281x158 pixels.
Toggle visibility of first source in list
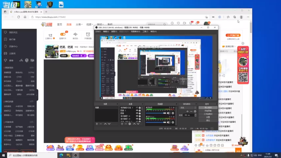137,108
